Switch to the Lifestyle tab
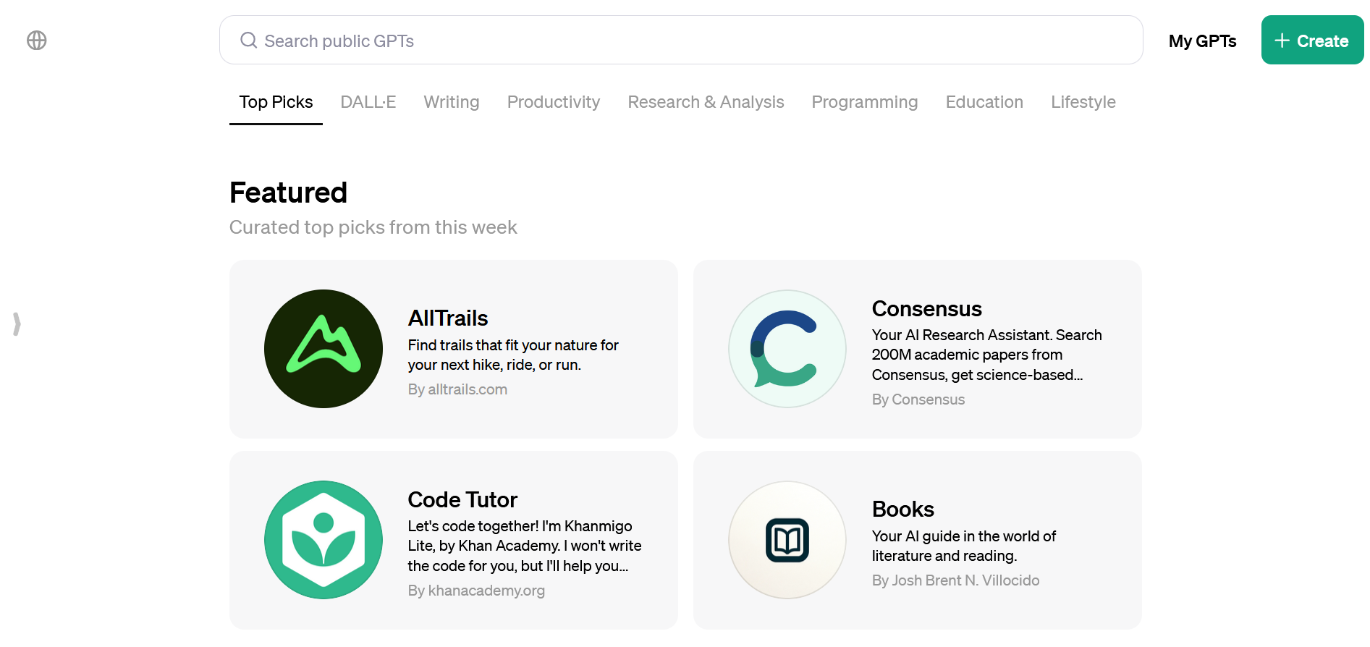The width and height of the screenshot is (1370, 647). coord(1083,102)
